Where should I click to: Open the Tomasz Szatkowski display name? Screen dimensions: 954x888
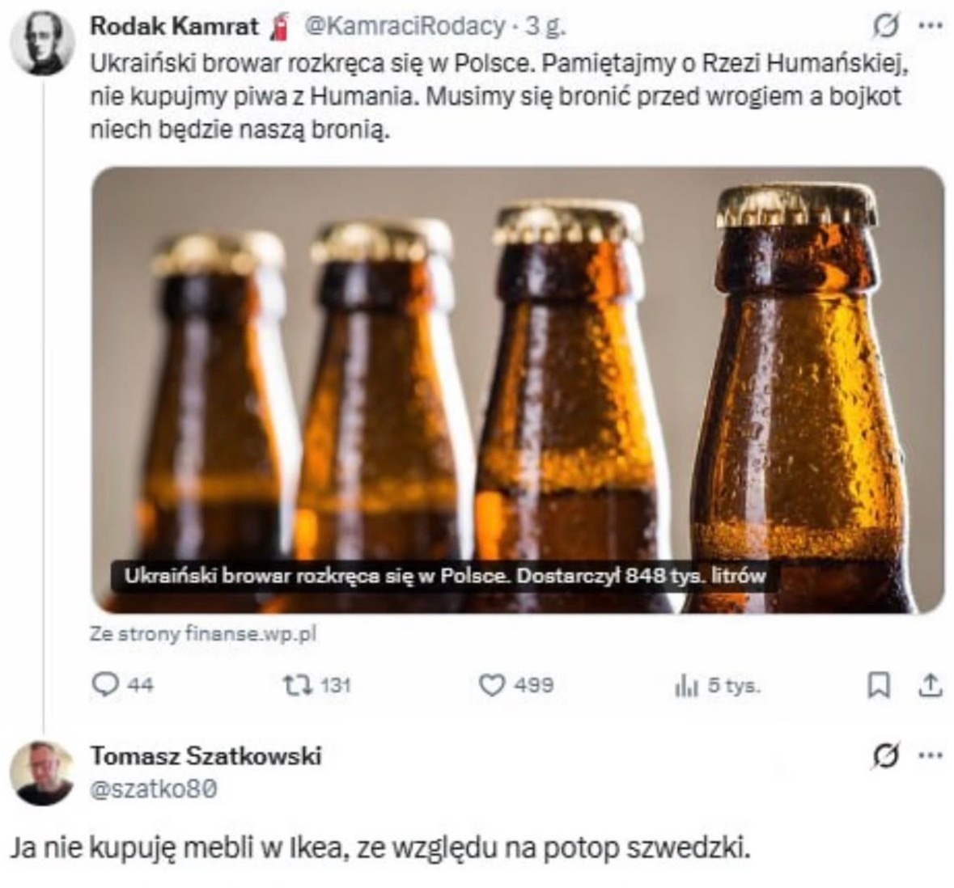coord(206,755)
